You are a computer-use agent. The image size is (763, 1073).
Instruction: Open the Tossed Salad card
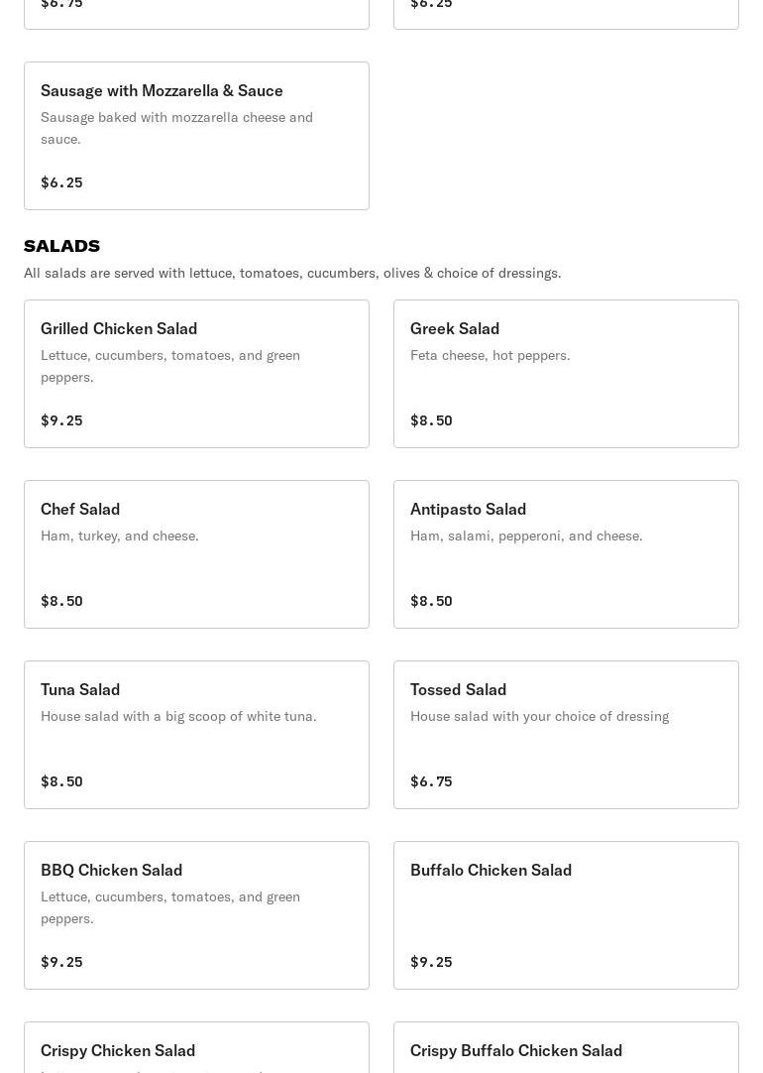click(566, 735)
